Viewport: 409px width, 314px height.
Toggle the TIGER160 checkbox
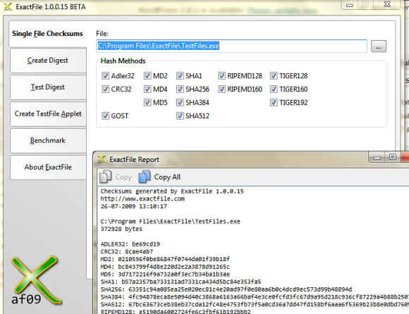(x=274, y=89)
